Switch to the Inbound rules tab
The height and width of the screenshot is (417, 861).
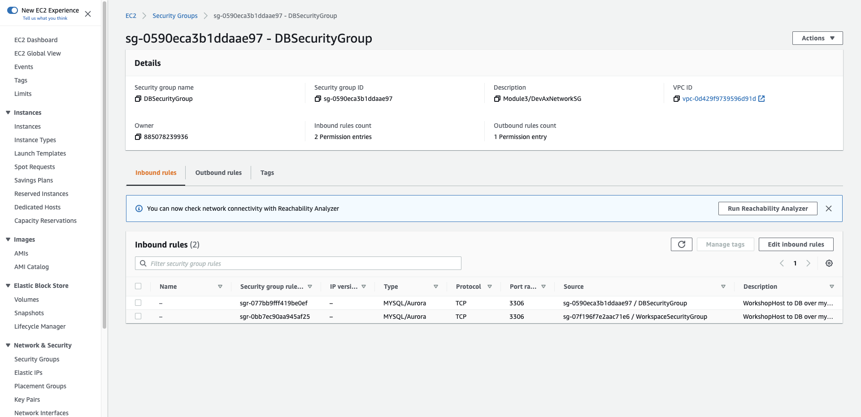(156, 173)
